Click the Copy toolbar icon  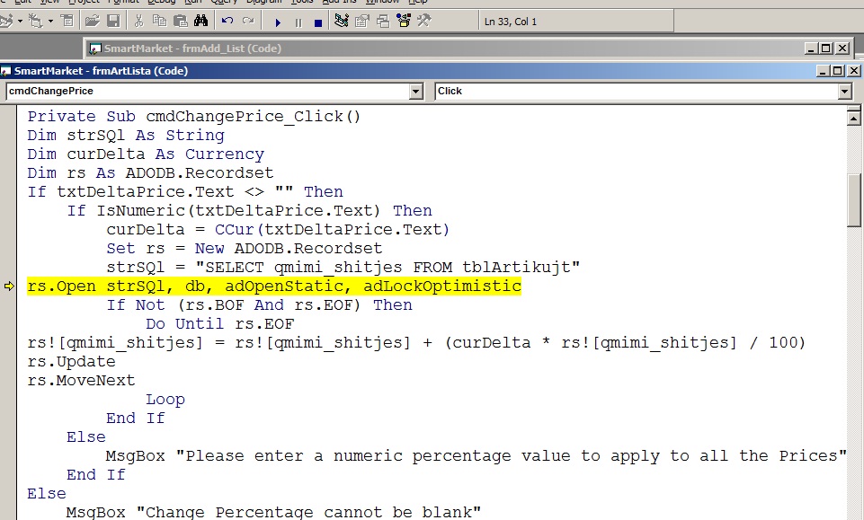coord(159,22)
